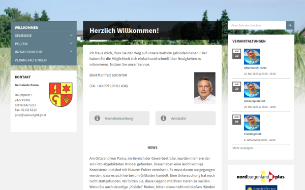Screen dimensions: 305x190
Task: Click the Mai 29 date badge
Action: click(236, 87)
